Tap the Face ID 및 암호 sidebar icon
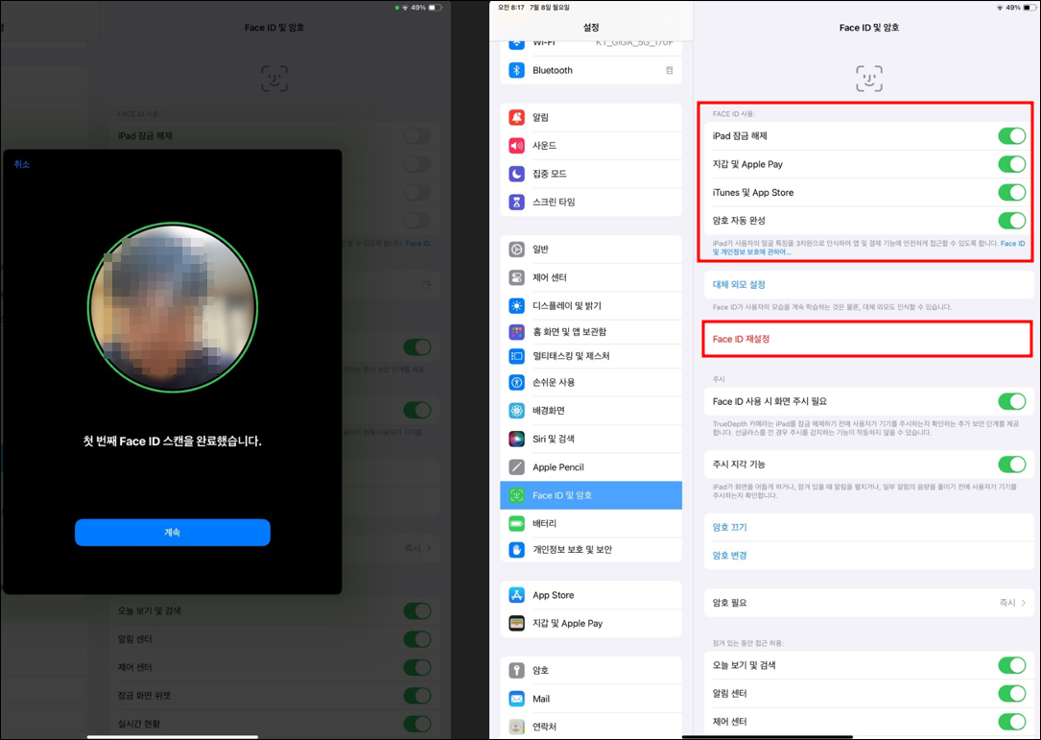1041x740 pixels. point(516,495)
